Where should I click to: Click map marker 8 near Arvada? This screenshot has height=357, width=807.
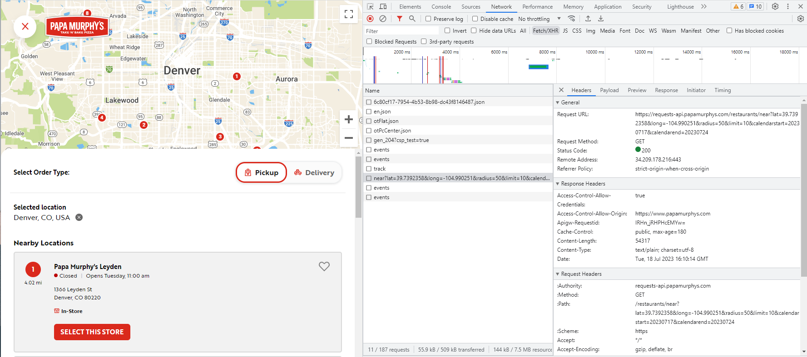pyautogui.click(x=87, y=13)
